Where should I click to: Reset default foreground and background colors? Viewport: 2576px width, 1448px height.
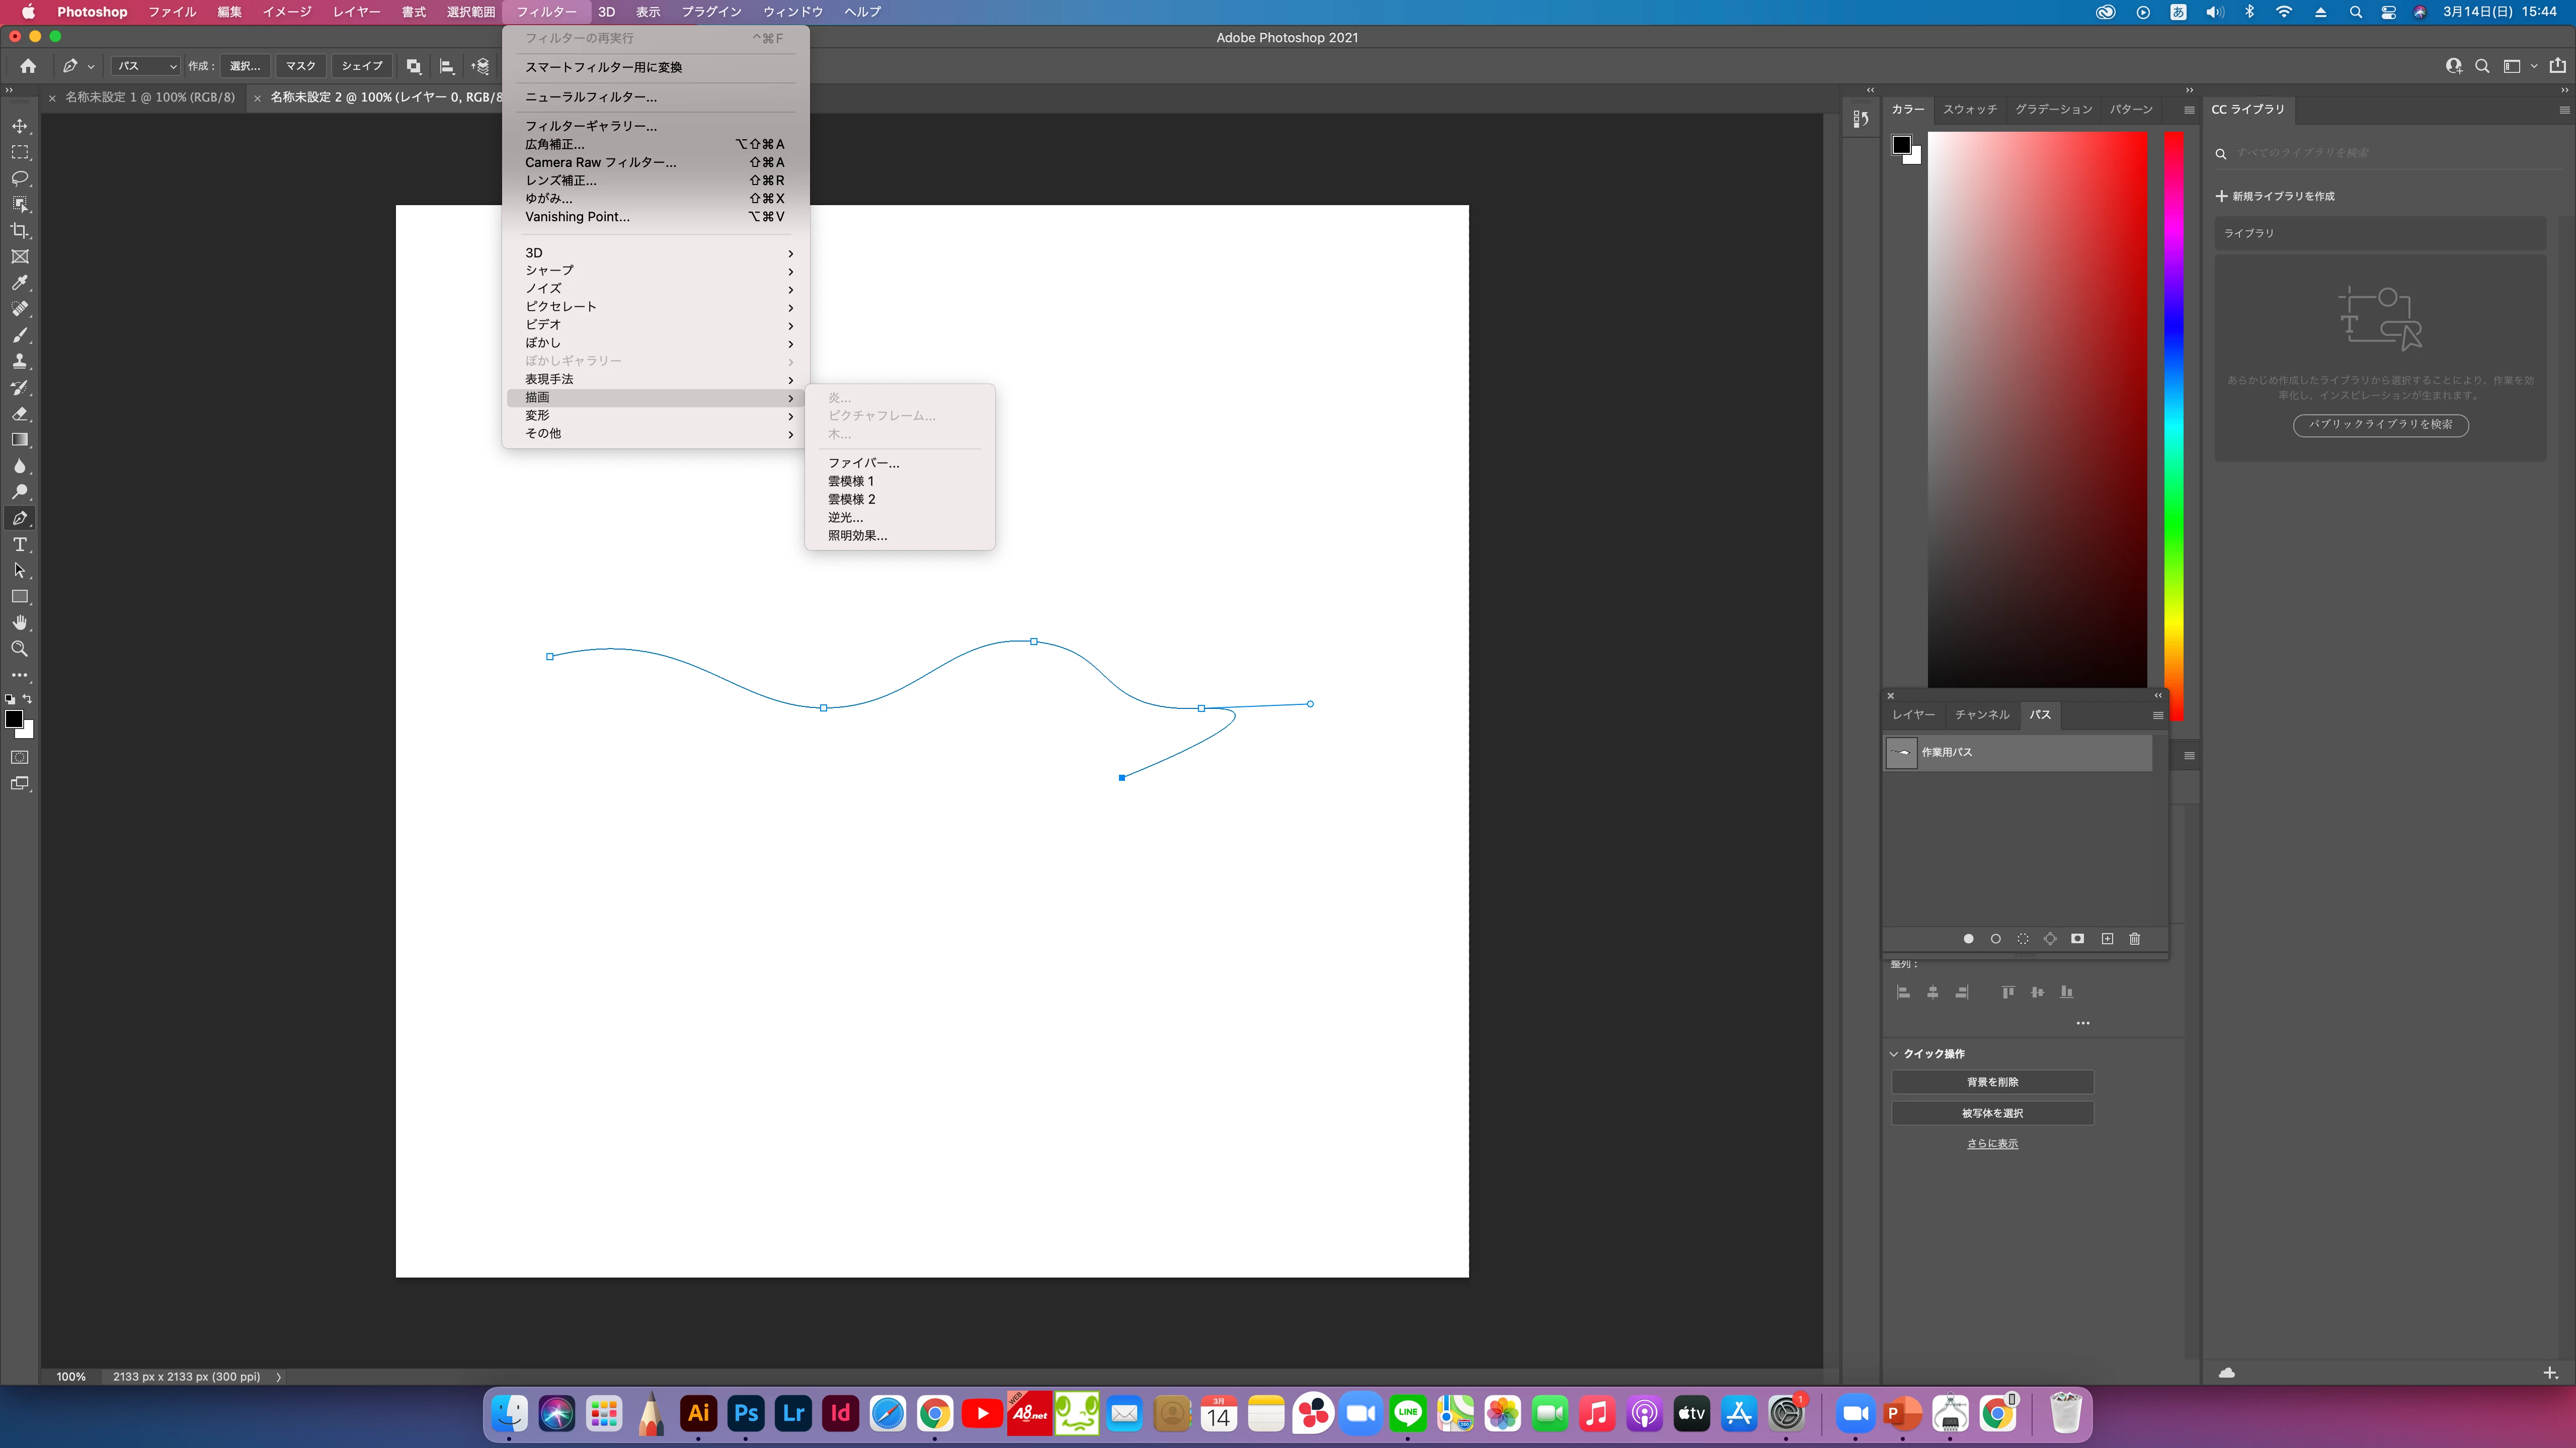click(x=10, y=698)
